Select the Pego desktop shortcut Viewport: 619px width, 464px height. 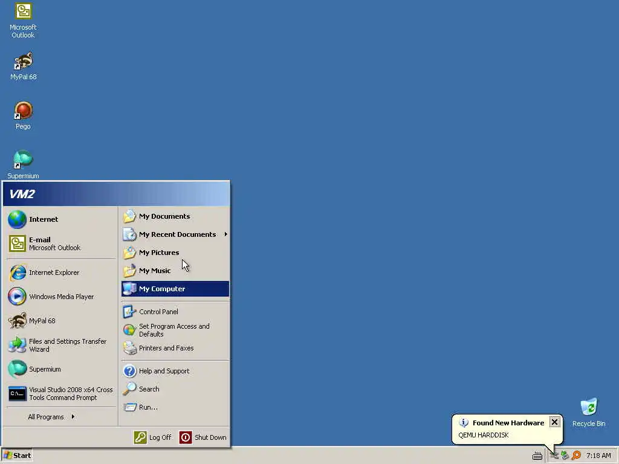click(23, 115)
